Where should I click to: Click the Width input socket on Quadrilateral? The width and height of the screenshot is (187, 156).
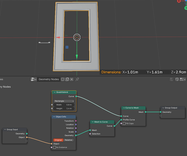[x=52, y=105]
